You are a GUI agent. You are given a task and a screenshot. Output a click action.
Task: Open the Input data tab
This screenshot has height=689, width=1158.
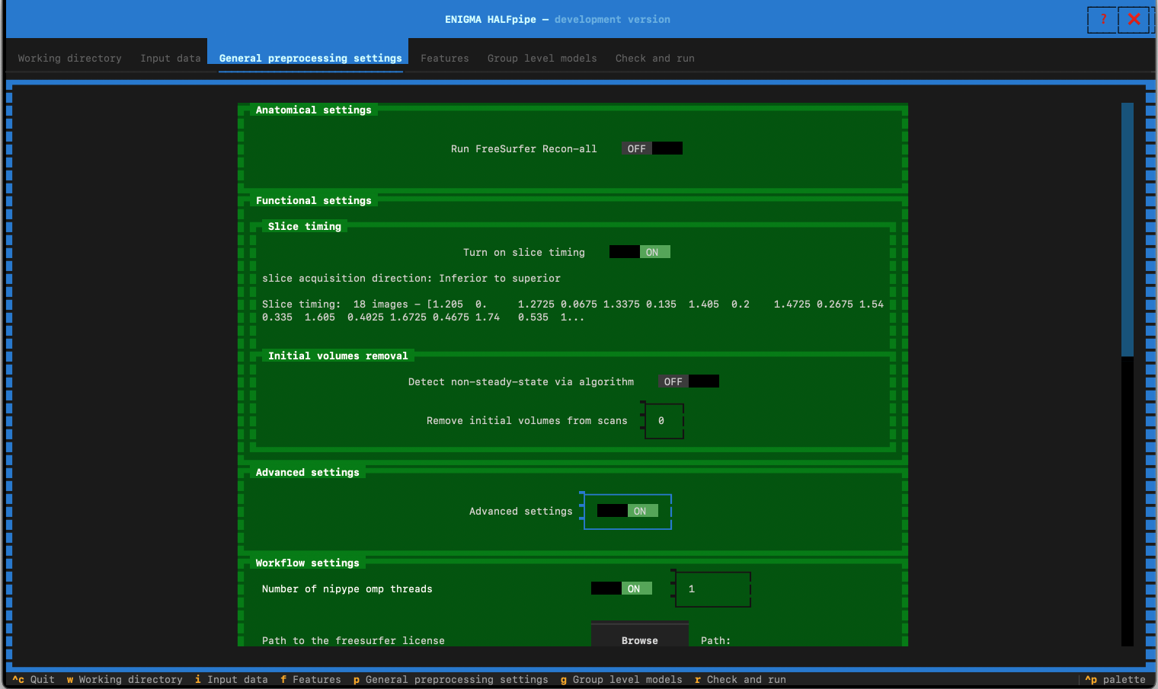(x=170, y=58)
